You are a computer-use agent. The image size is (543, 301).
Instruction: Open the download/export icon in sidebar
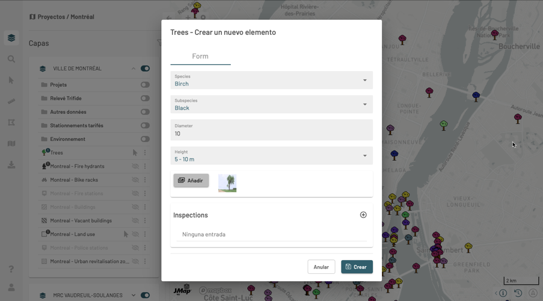click(x=11, y=165)
